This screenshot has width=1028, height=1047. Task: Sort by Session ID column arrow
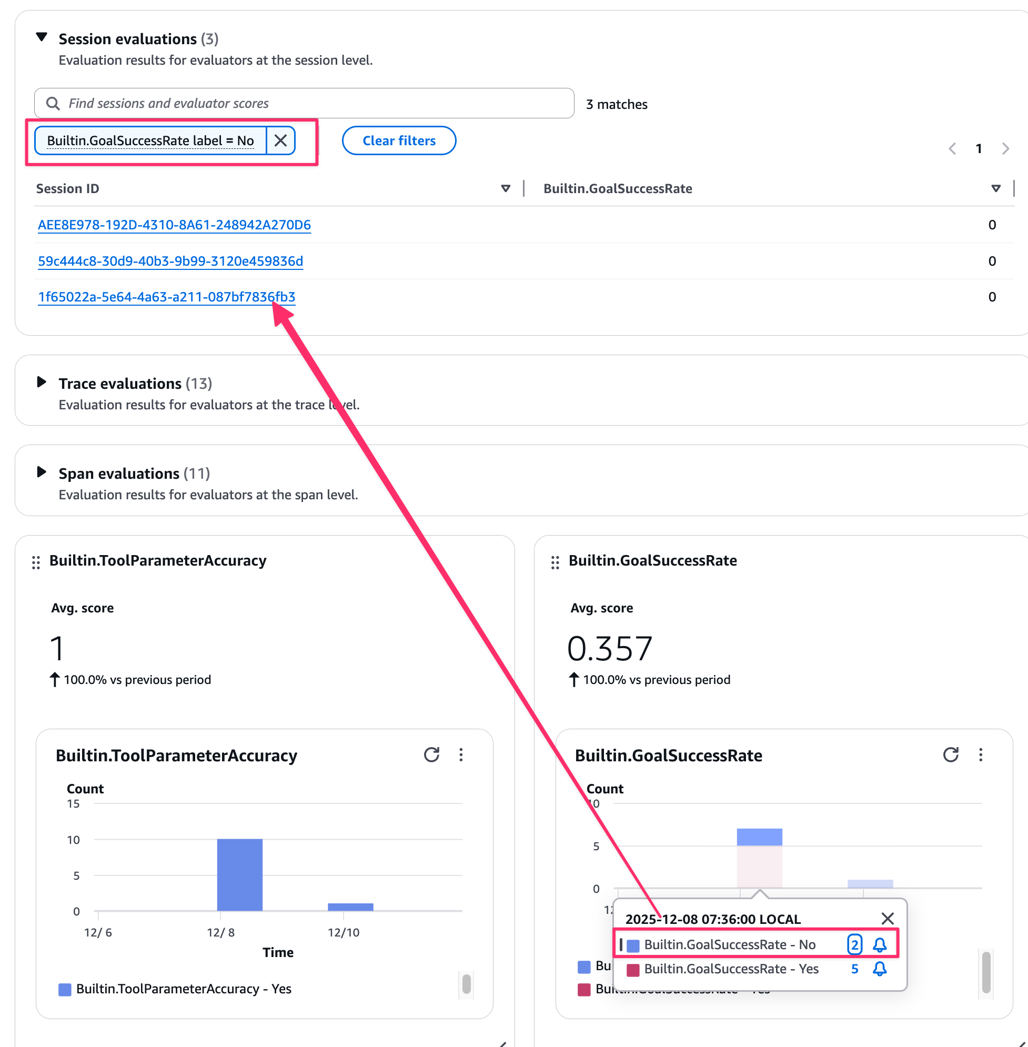point(506,188)
